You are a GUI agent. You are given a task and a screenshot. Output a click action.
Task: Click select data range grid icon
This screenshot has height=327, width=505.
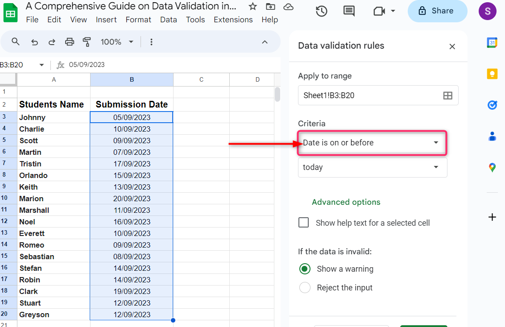447,95
